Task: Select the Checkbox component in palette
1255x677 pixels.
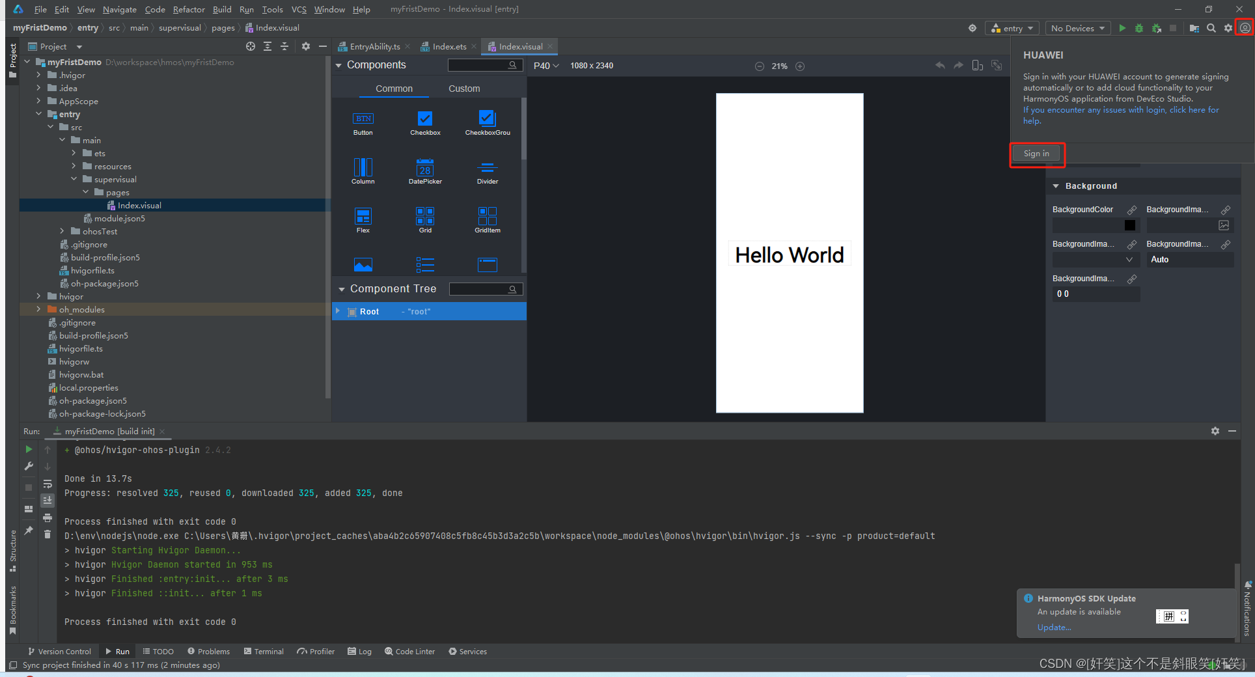Action: (x=425, y=122)
